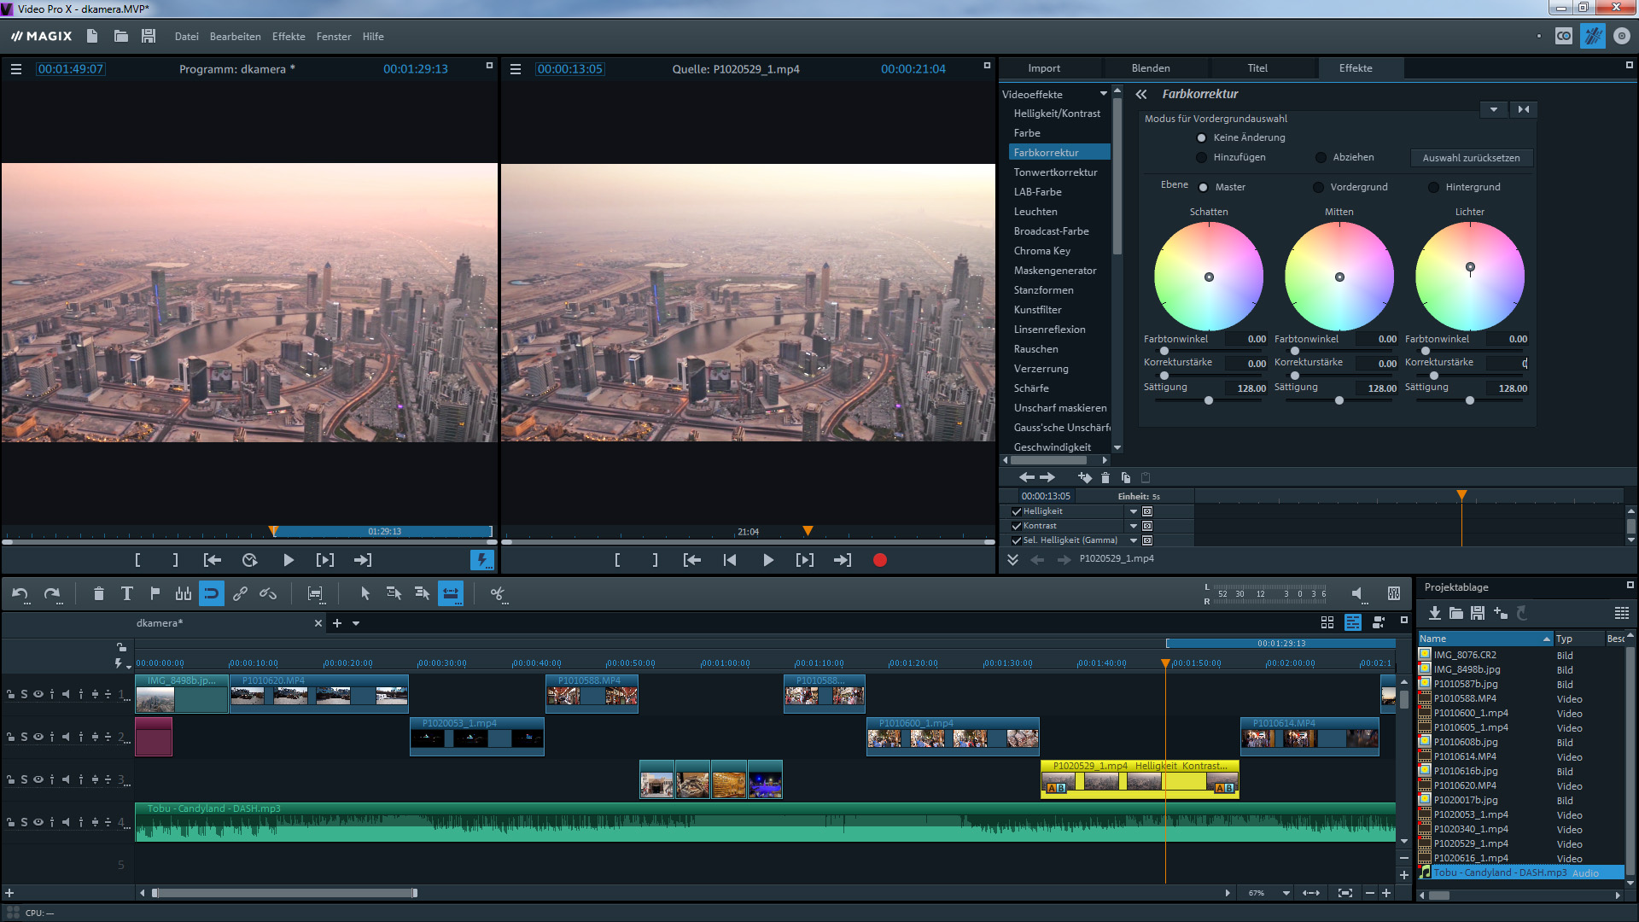Open the Datei menu
This screenshot has height=922, width=1639.
(x=186, y=37)
